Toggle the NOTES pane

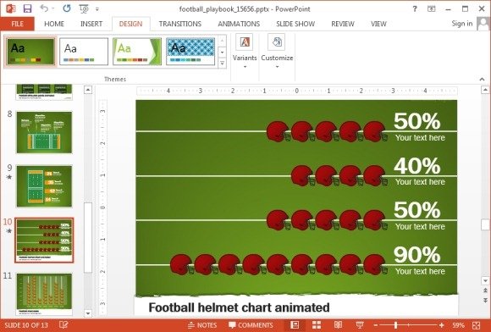coord(202,325)
